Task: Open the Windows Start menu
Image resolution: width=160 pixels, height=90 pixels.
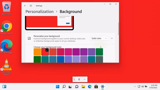Action: coord(57,86)
